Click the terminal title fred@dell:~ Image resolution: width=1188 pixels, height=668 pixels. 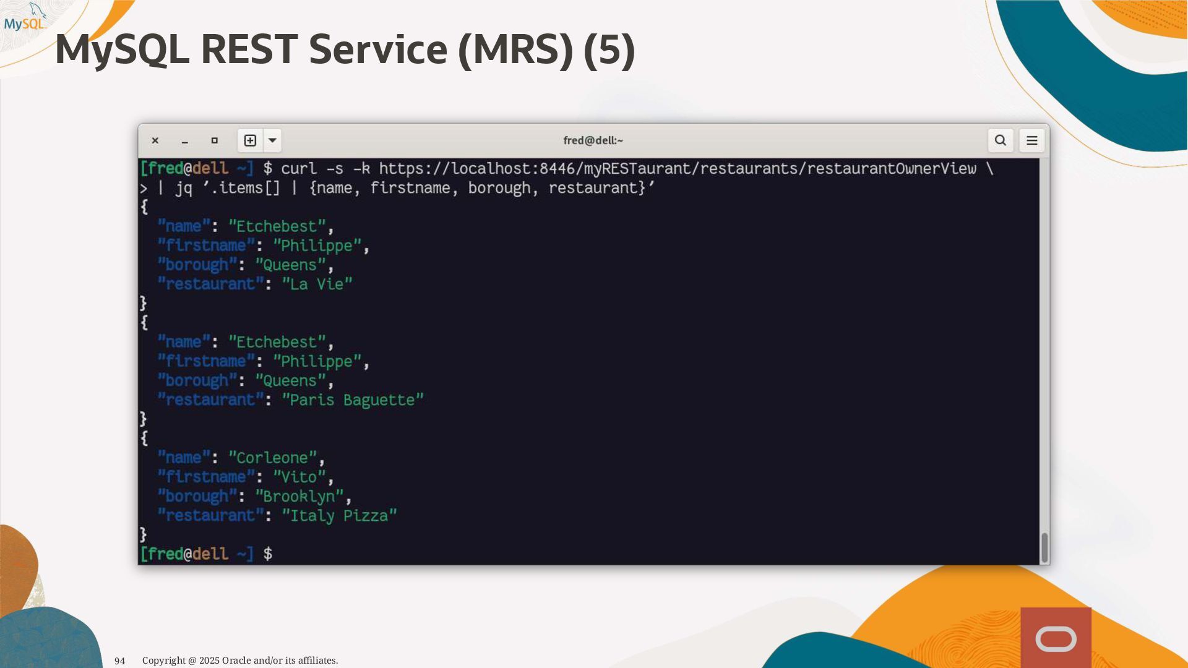click(x=593, y=140)
